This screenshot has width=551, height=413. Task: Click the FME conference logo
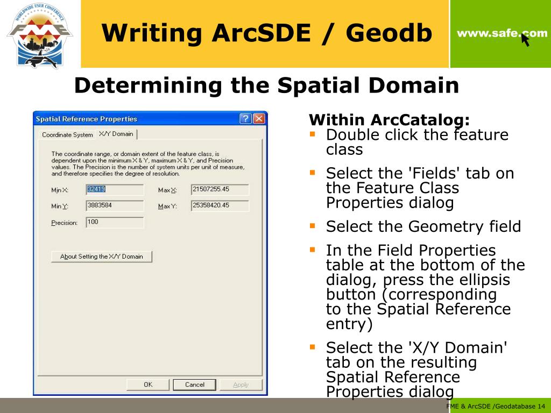coord(39,35)
